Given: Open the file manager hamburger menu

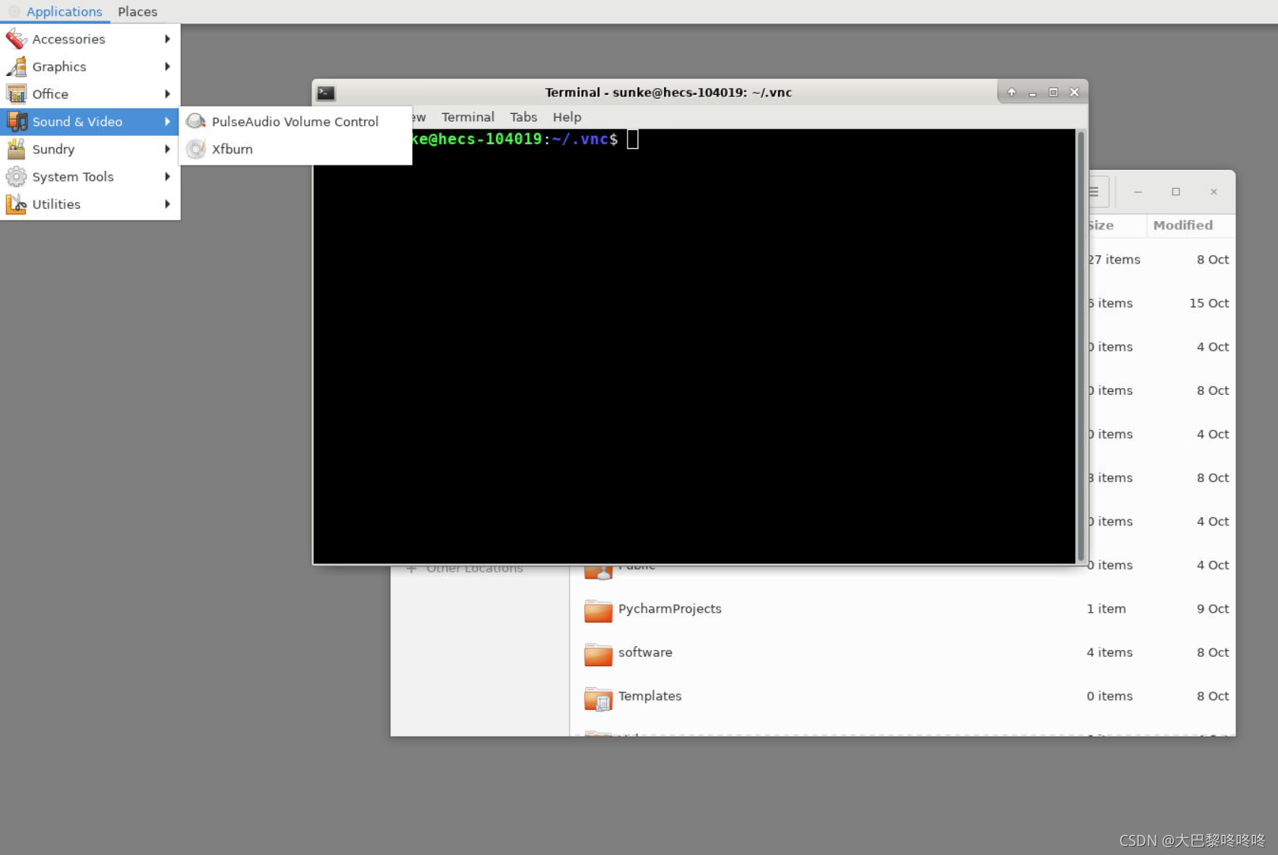Looking at the screenshot, I should coord(1095,192).
